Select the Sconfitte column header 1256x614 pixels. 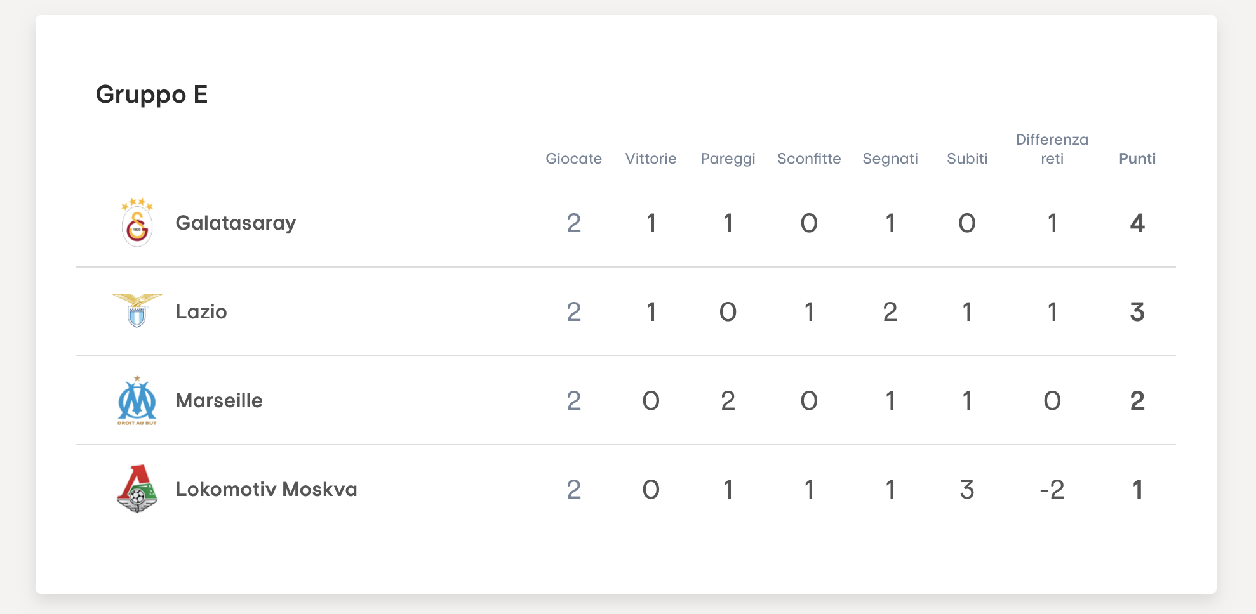pyautogui.click(x=809, y=159)
